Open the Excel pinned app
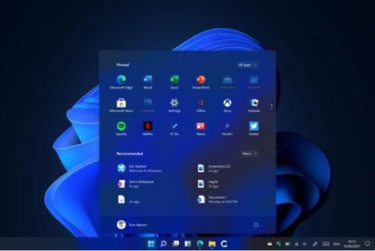The image size is (375, 251). [174, 82]
